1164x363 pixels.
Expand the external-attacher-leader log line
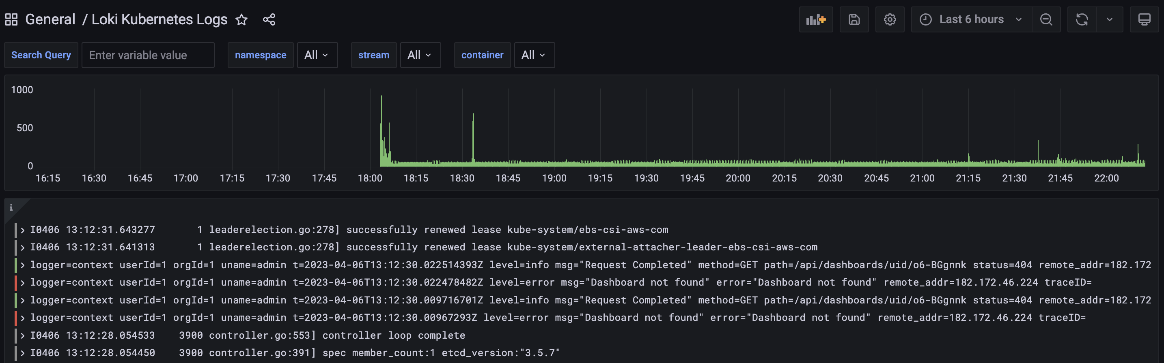pyautogui.click(x=22, y=248)
